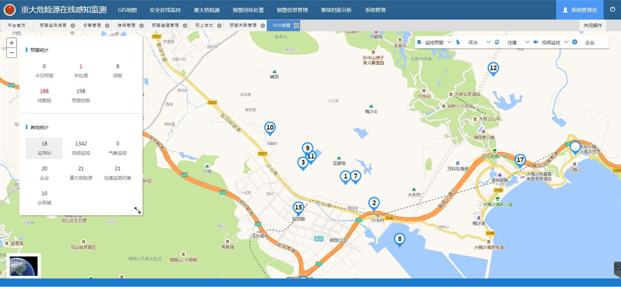This screenshot has height=287, width=621.
Task: Expand the 监控预警 dropdown arrow
Action: (x=449, y=42)
